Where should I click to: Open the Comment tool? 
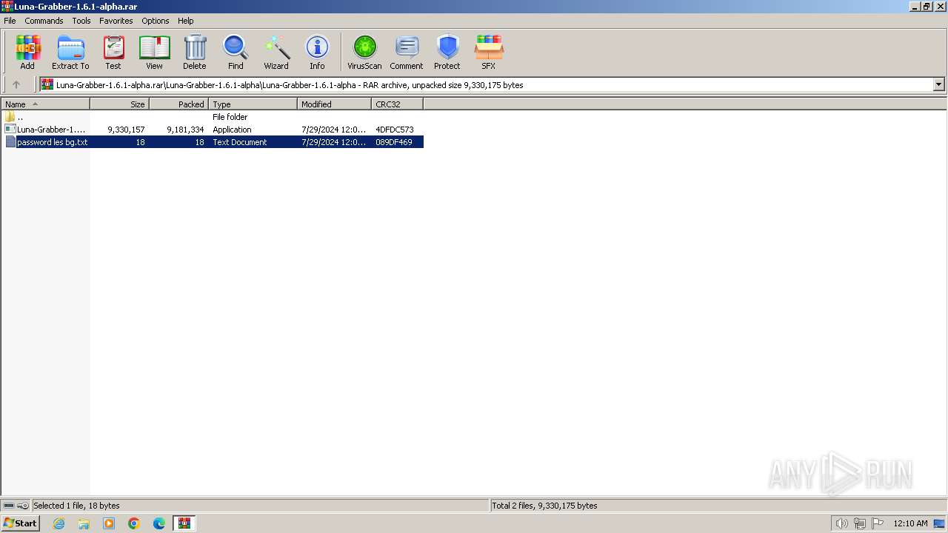407,52
